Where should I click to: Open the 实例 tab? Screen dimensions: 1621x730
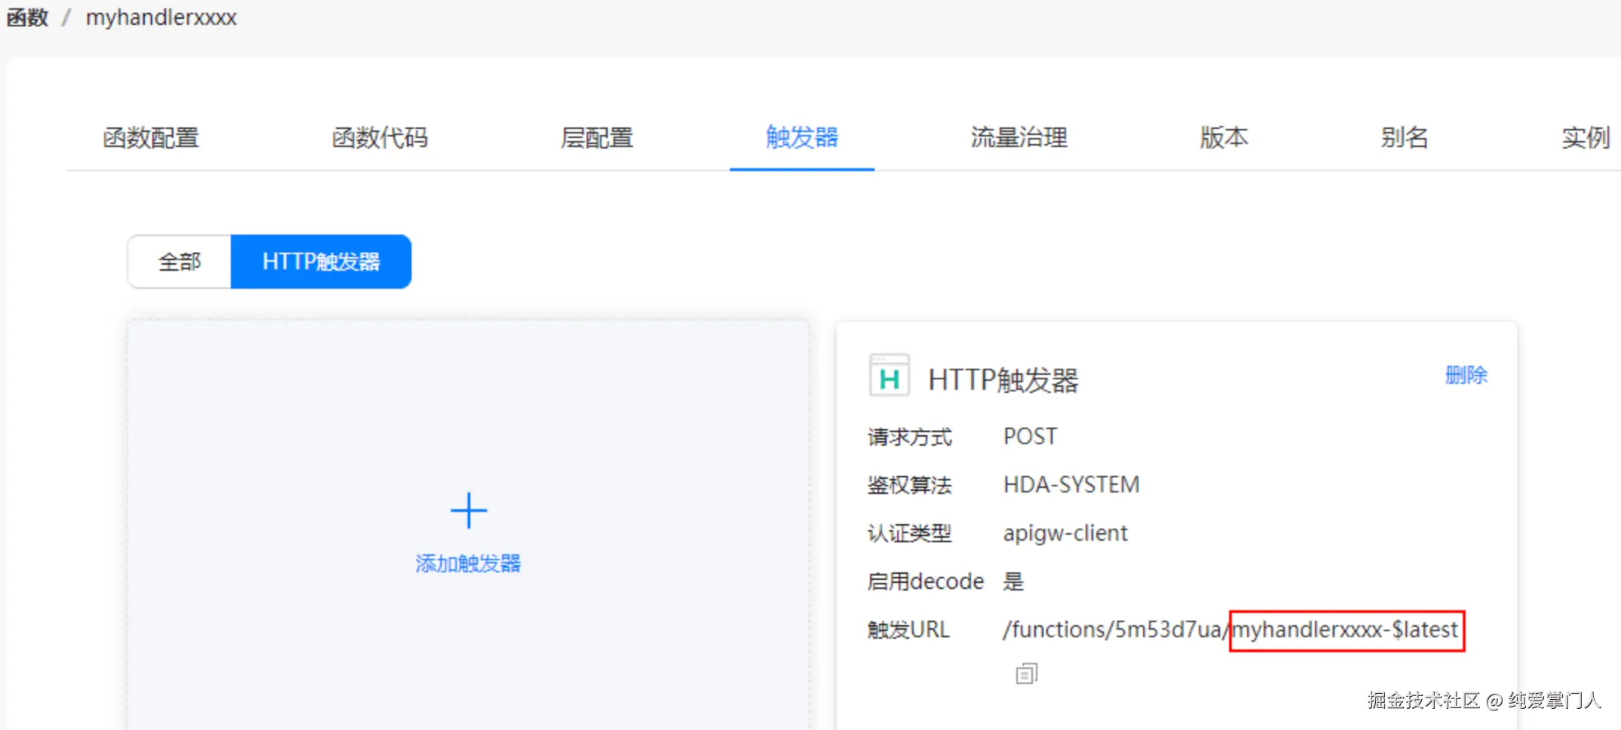[1586, 137]
